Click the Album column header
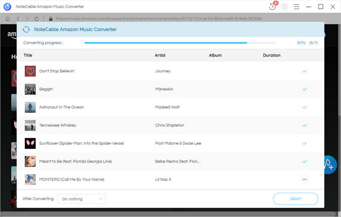 tap(215, 55)
